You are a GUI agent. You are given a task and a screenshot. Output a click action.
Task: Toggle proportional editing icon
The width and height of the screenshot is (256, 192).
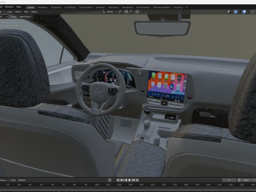[137, 12]
